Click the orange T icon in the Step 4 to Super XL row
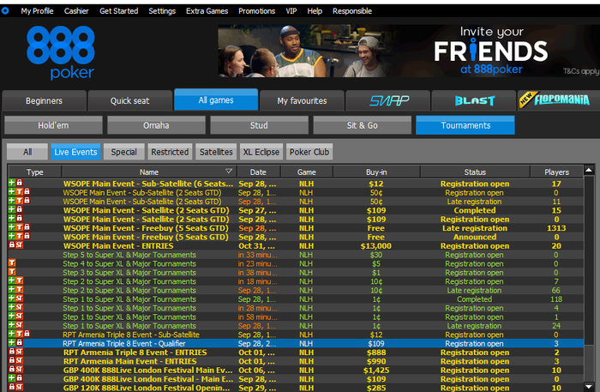600x392 pixels. [x=12, y=262]
